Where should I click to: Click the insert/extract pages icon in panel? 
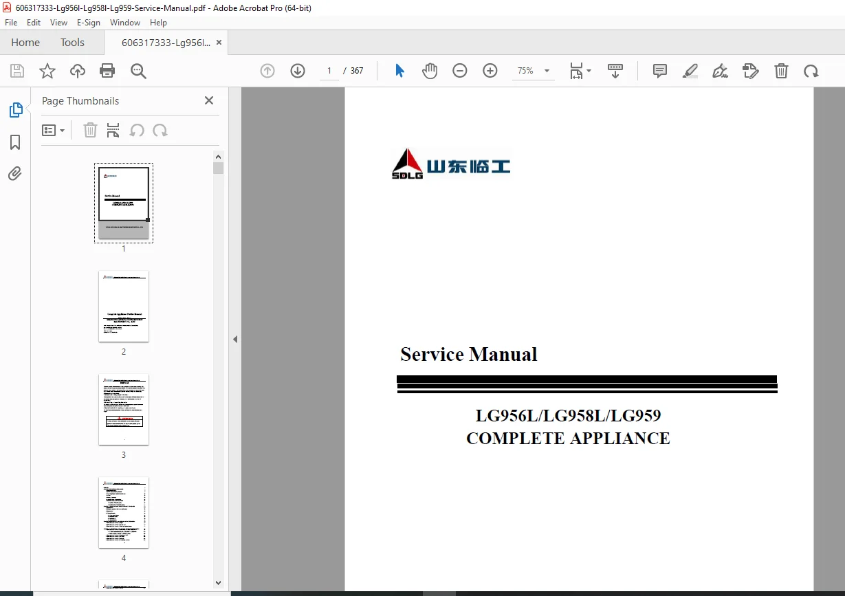pyautogui.click(x=113, y=131)
